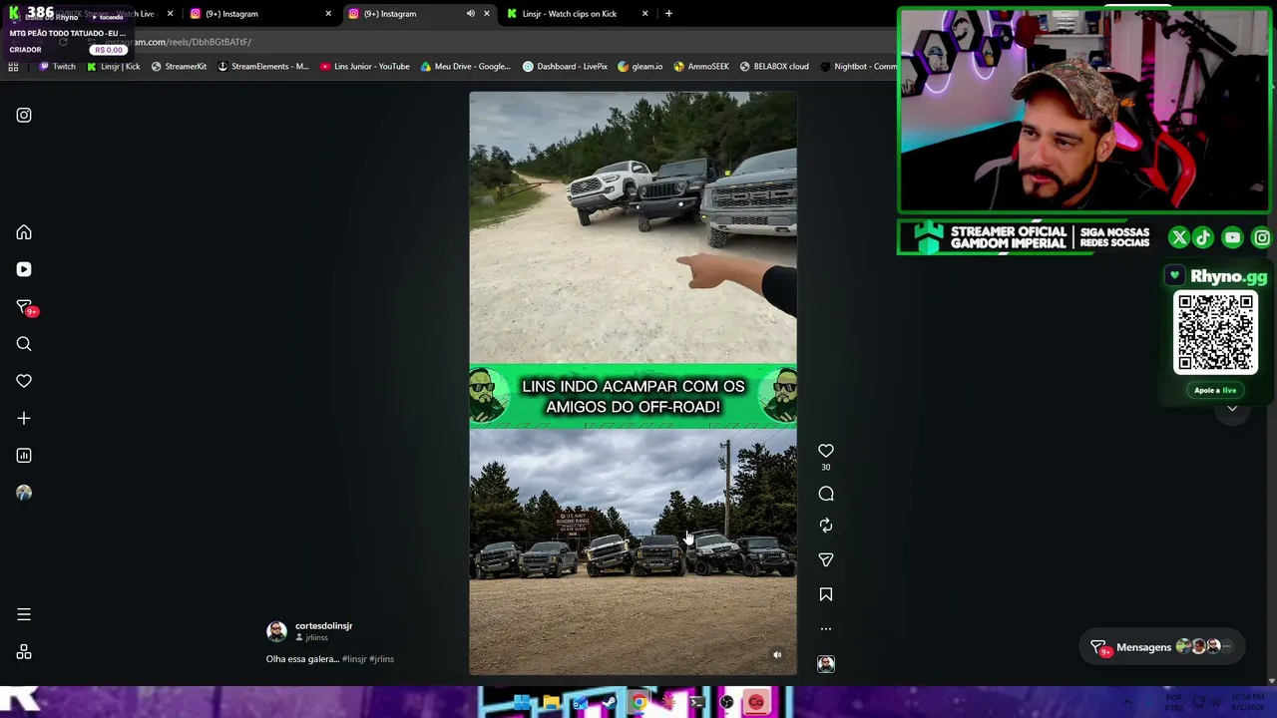Screen dimensions: 1277x718
Task: Open Instagram direct messages in sidebar
Action: click(24, 307)
